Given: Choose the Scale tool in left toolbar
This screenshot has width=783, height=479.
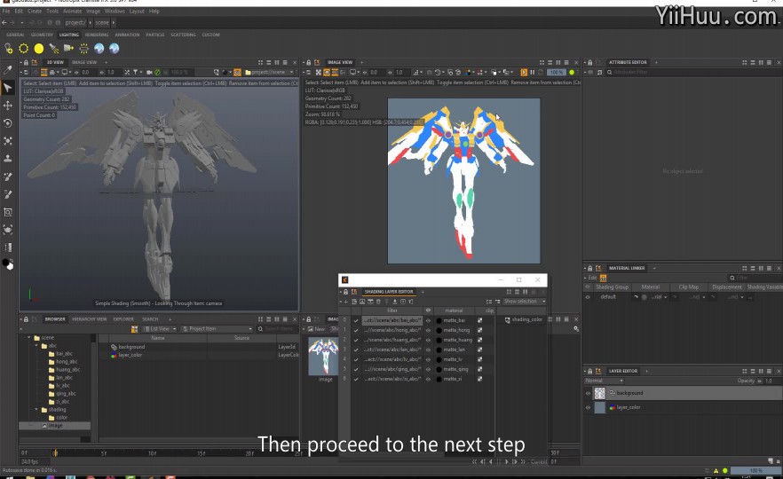Looking at the screenshot, I should tap(7, 141).
